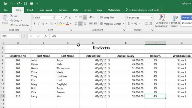The image size is (192, 108).
Task: Toggle Center horizontal alignment
Action: pos(80,24)
